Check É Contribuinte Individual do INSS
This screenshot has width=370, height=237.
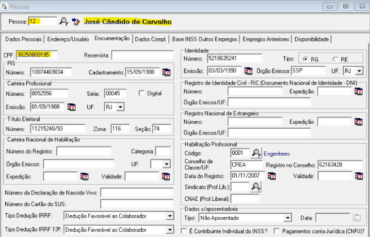(x=183, y=231)
